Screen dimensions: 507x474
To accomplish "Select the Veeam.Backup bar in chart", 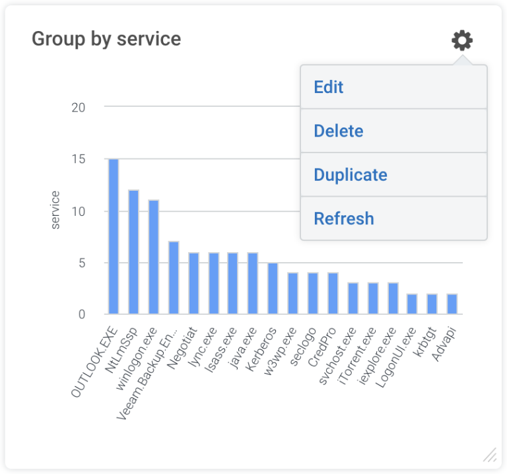I will click(174, 278).
